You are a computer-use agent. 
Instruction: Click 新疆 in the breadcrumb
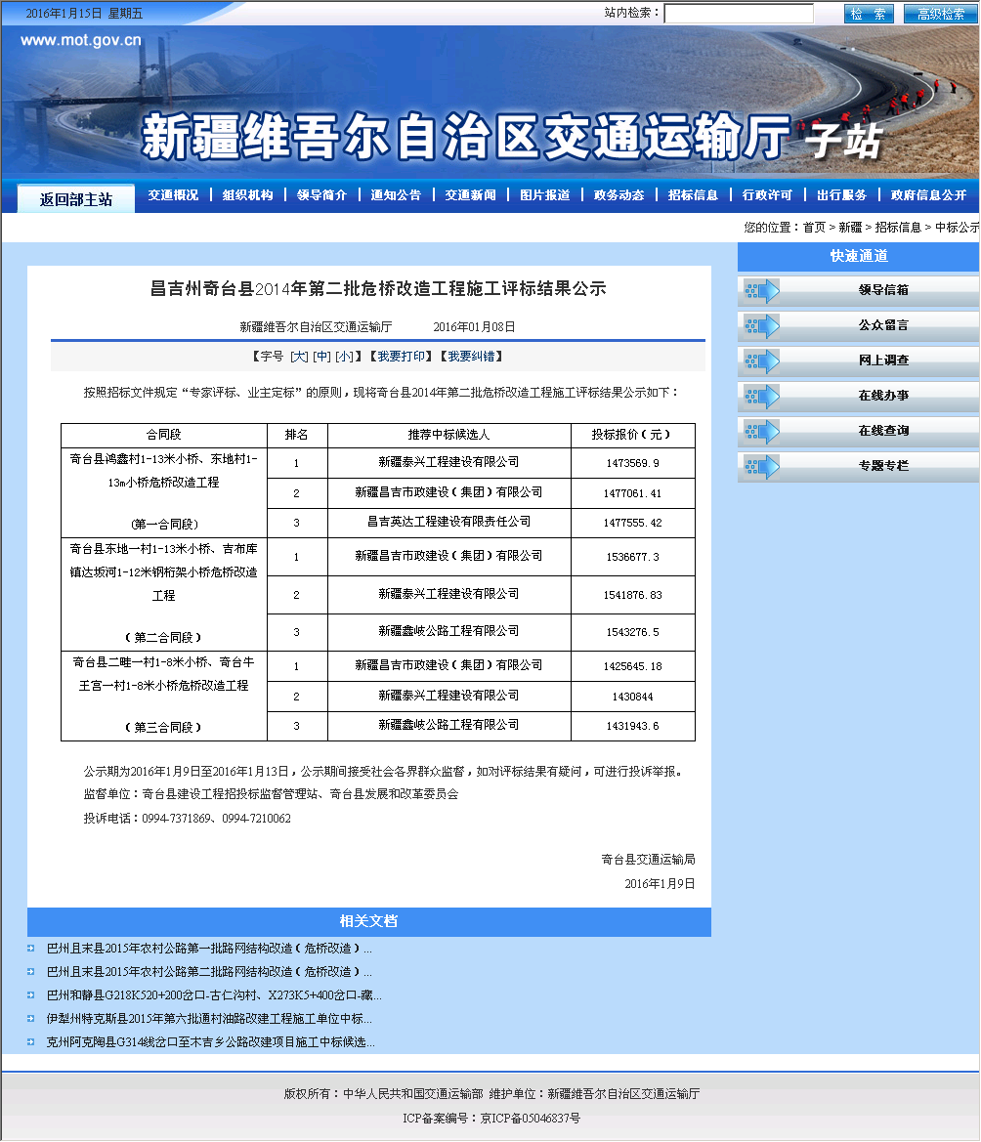850,228
